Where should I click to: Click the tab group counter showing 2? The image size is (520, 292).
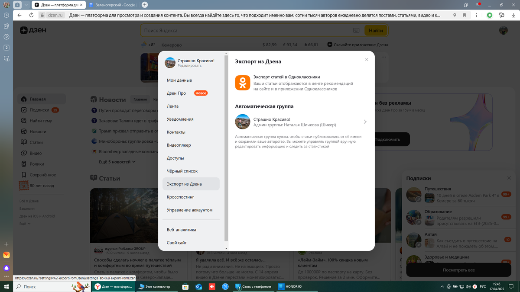click(x=17, y=5)
